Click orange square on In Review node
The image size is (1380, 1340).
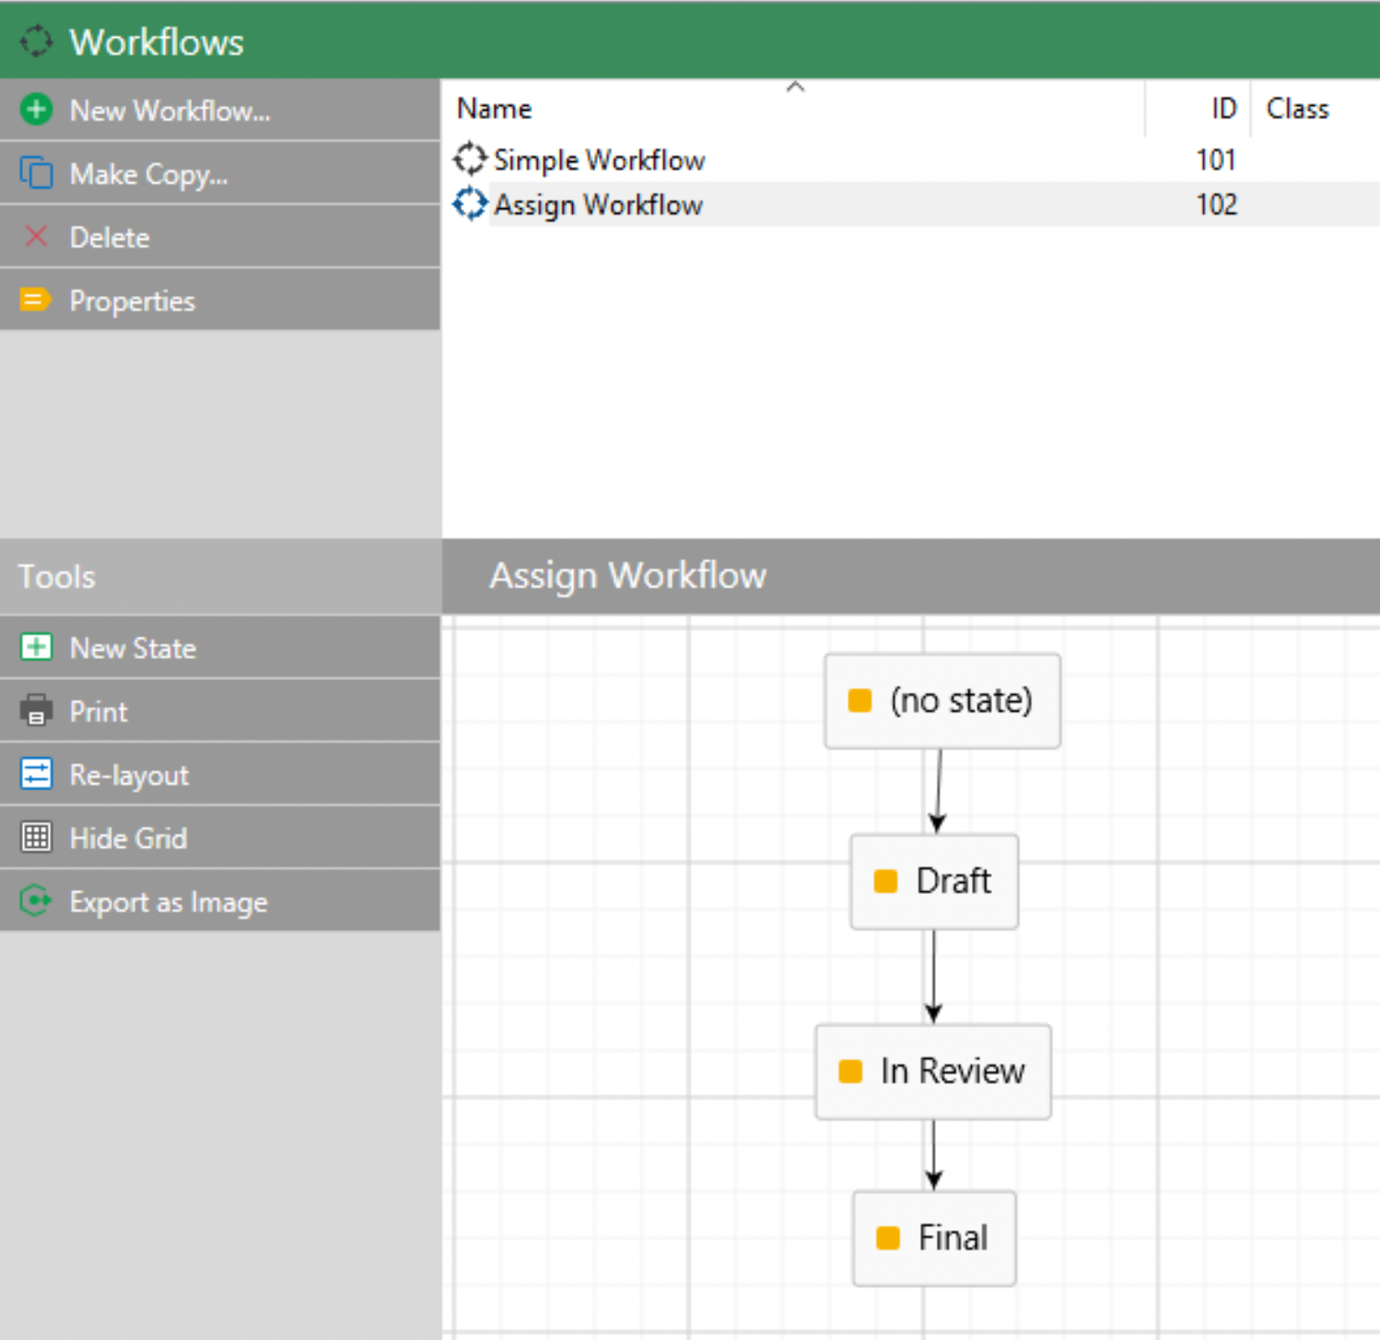pos(850,1071)
